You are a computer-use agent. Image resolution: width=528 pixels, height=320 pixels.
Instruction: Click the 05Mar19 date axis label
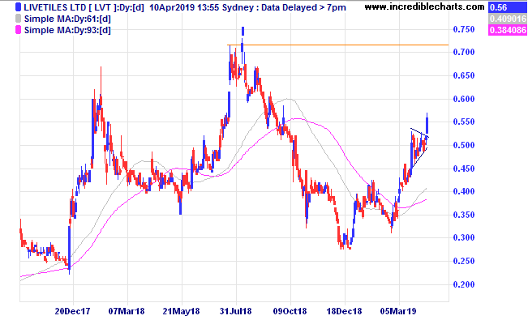click(398, 311)
